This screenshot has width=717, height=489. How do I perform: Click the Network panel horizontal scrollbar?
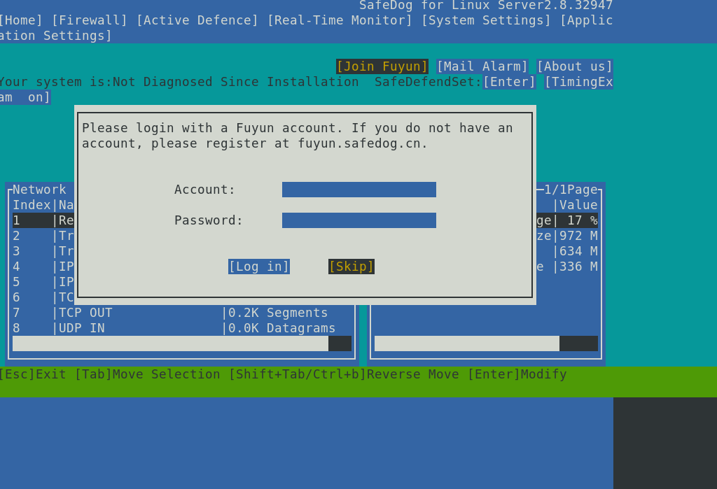coord(182,343)
